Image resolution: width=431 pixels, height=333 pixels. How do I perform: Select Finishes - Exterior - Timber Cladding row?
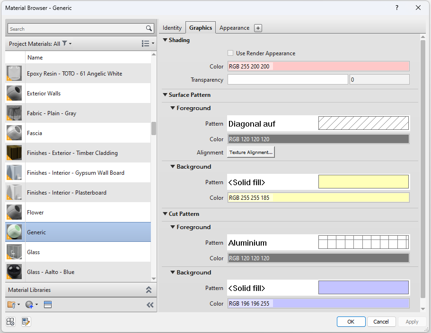(x=78, y=153)
